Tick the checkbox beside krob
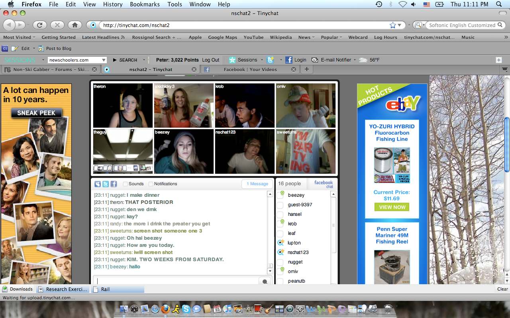Viewport: 510px width, 318px height. (x=280, y=224)
